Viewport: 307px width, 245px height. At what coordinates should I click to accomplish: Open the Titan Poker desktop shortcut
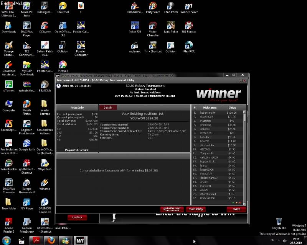tap(171, 8)
